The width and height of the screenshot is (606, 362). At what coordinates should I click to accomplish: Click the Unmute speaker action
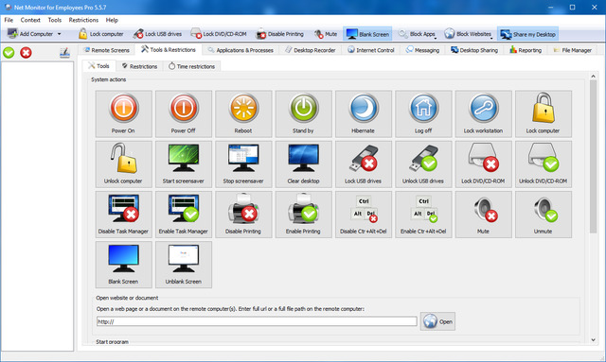tap(544, 215)
